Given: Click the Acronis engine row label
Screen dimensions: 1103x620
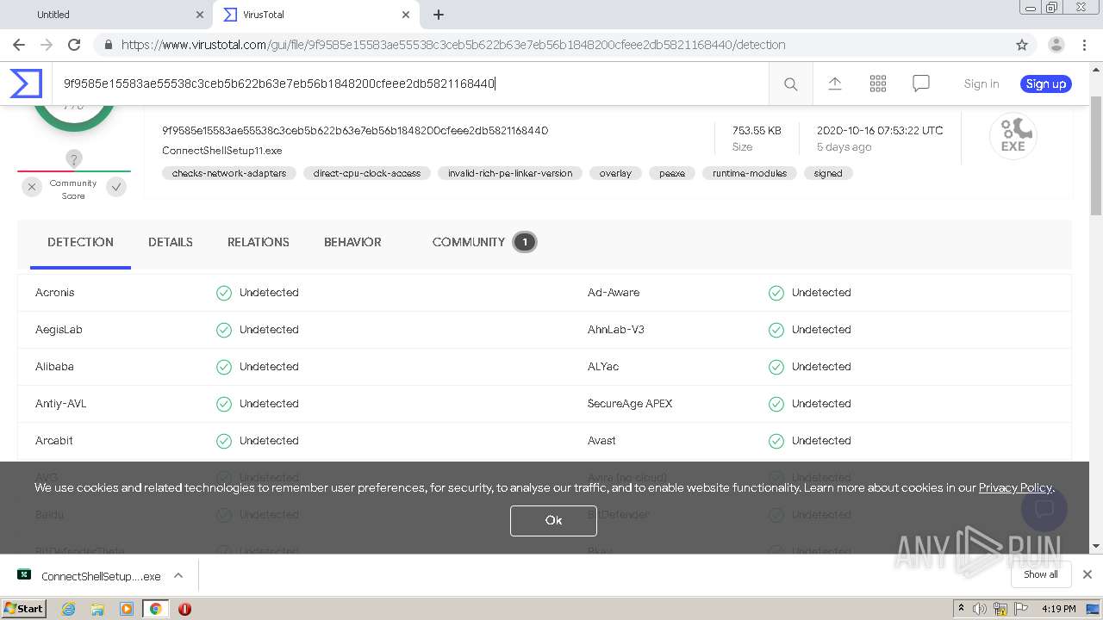Looking at the screenshot, I should pyautogui.click(x=55, y=293).
